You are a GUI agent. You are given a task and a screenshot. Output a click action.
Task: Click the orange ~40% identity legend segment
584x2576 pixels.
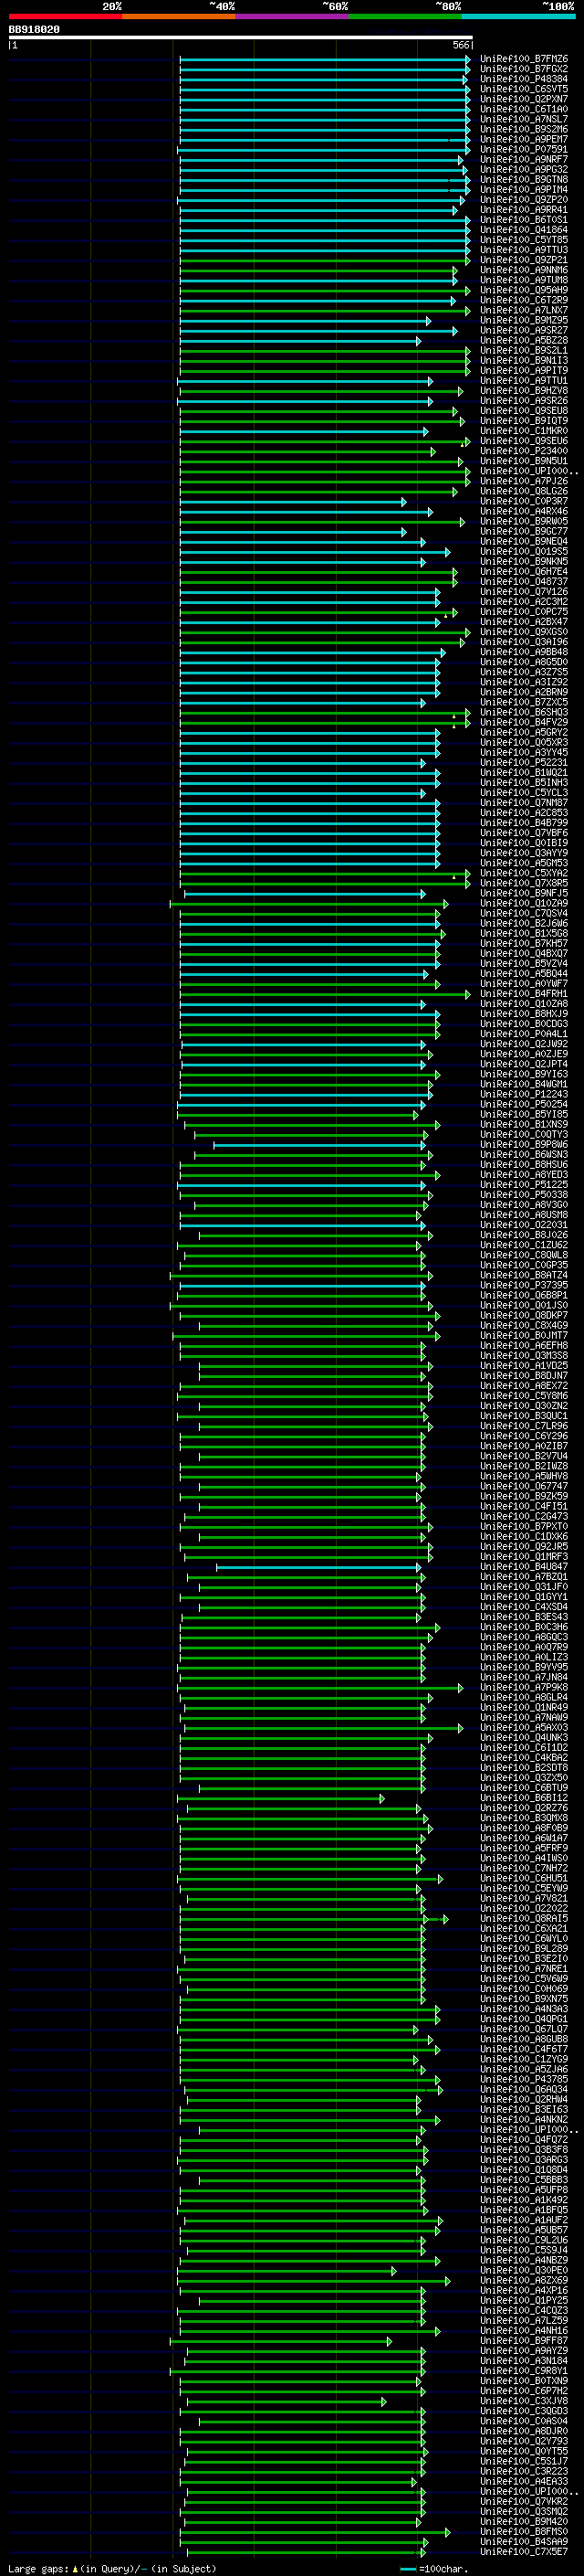pyautogui.click(x=179, y=17)
